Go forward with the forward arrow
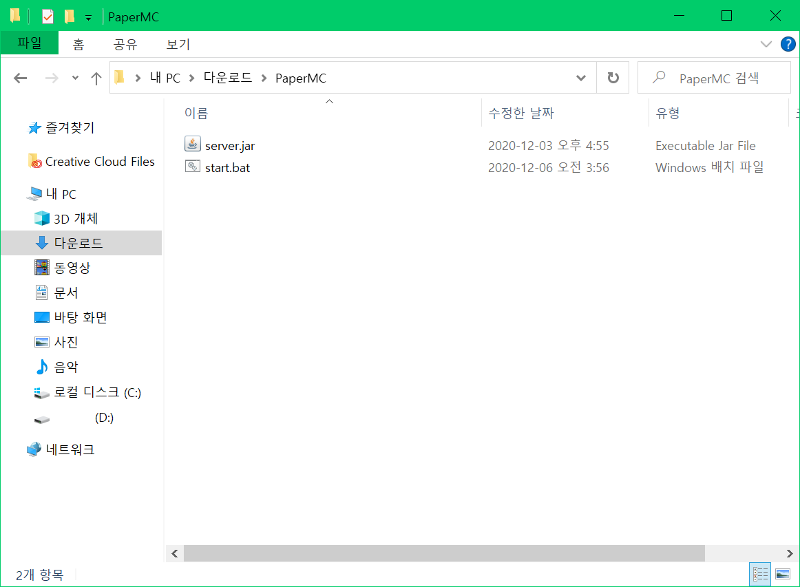The width and height of the screenshot is (800, 587). pos(52,78)
